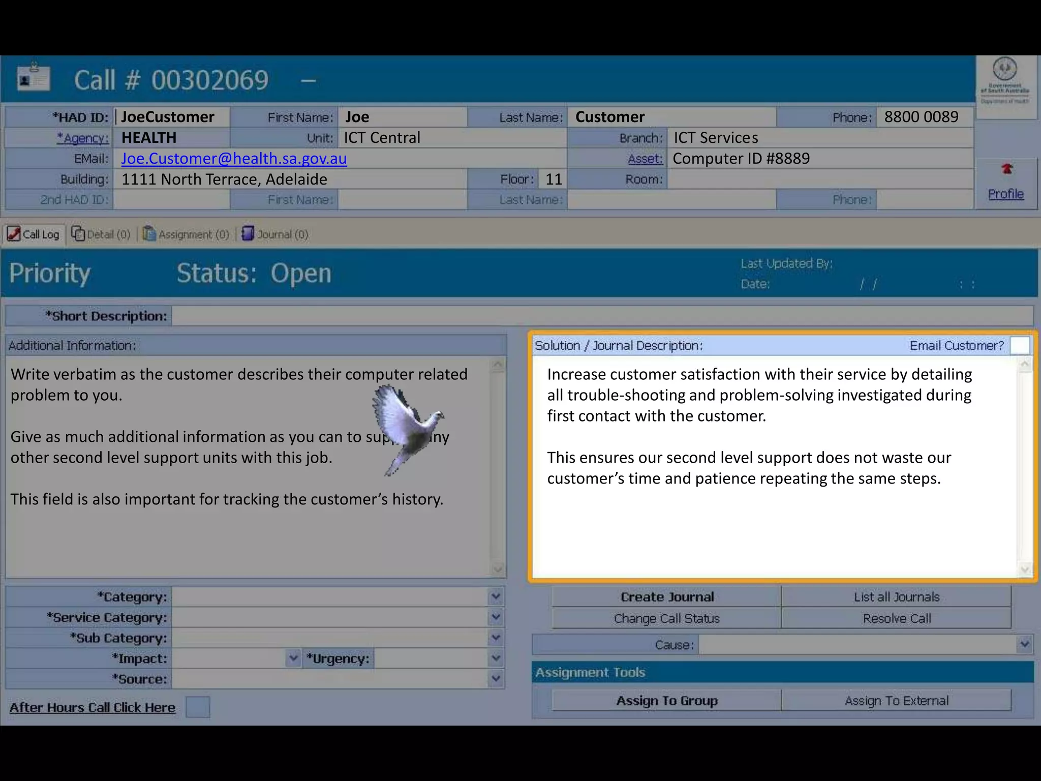Click the Assign To Group button
This screenshot has height=781, width=1041.
667,701
